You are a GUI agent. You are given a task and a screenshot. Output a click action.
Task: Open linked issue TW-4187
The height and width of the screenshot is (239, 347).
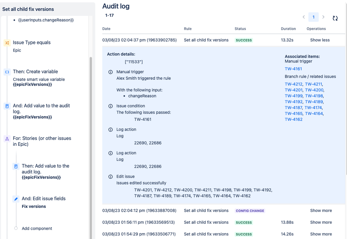click(294, 108)
